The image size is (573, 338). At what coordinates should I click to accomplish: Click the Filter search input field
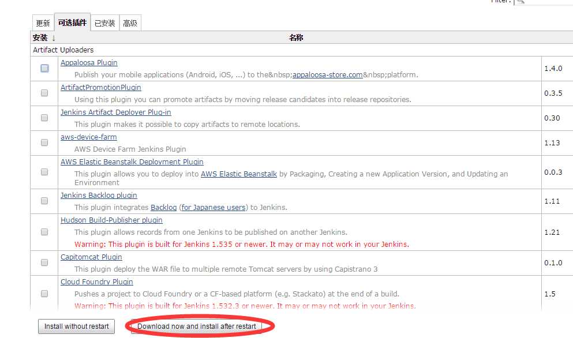coord(545,2)
